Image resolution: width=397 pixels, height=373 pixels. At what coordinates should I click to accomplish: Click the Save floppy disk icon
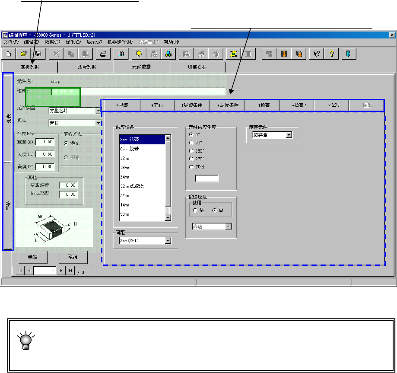click(x=38, y=54)
